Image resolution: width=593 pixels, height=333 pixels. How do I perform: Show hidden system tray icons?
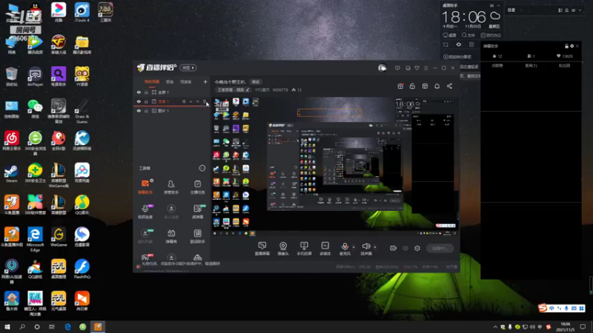point(495,327)
